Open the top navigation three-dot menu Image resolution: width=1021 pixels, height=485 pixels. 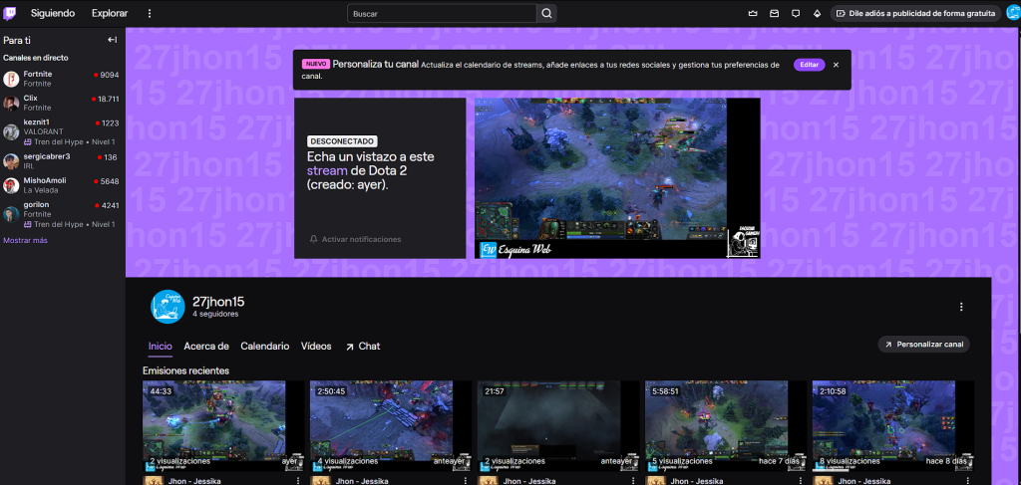point(150,13)
